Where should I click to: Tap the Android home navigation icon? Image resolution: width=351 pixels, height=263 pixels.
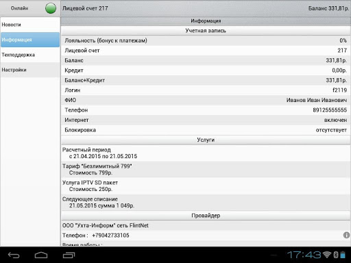(41, 255)
